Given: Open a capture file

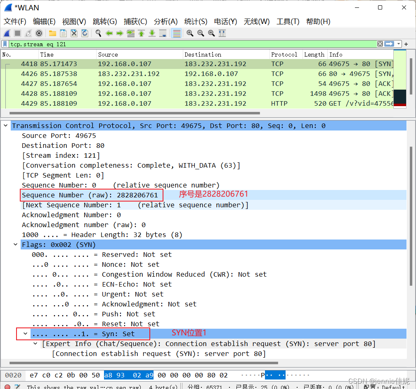Looking at the screenshot, I should [x=52, y=33].
